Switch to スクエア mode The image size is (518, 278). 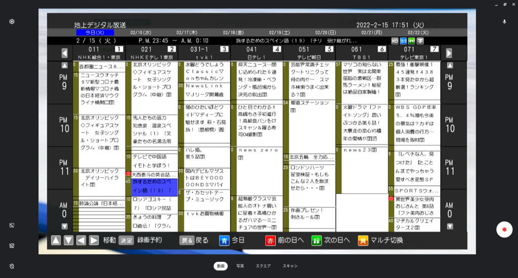coord(263,266)
